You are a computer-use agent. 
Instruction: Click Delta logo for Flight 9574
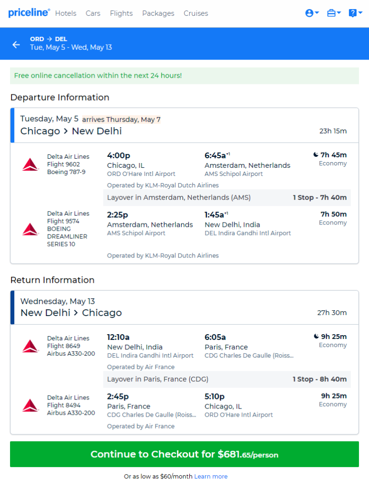point(30,229)
